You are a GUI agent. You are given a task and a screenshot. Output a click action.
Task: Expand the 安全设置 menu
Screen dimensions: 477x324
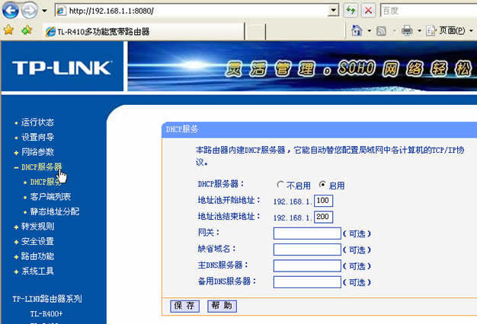pyautogui.click(x=37, y=241)
